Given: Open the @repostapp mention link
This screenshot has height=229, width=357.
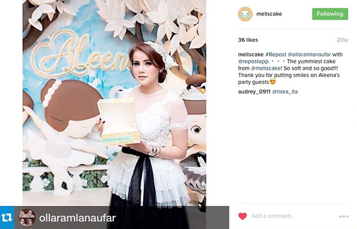Looking at the screenshot, I should (x=254, y=62).
